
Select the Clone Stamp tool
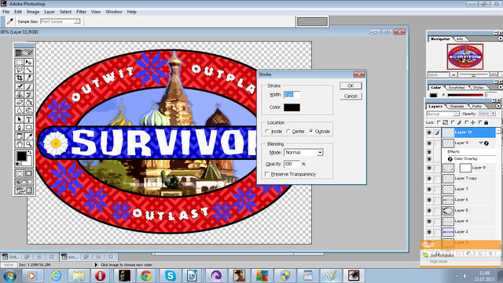(20, 95)
